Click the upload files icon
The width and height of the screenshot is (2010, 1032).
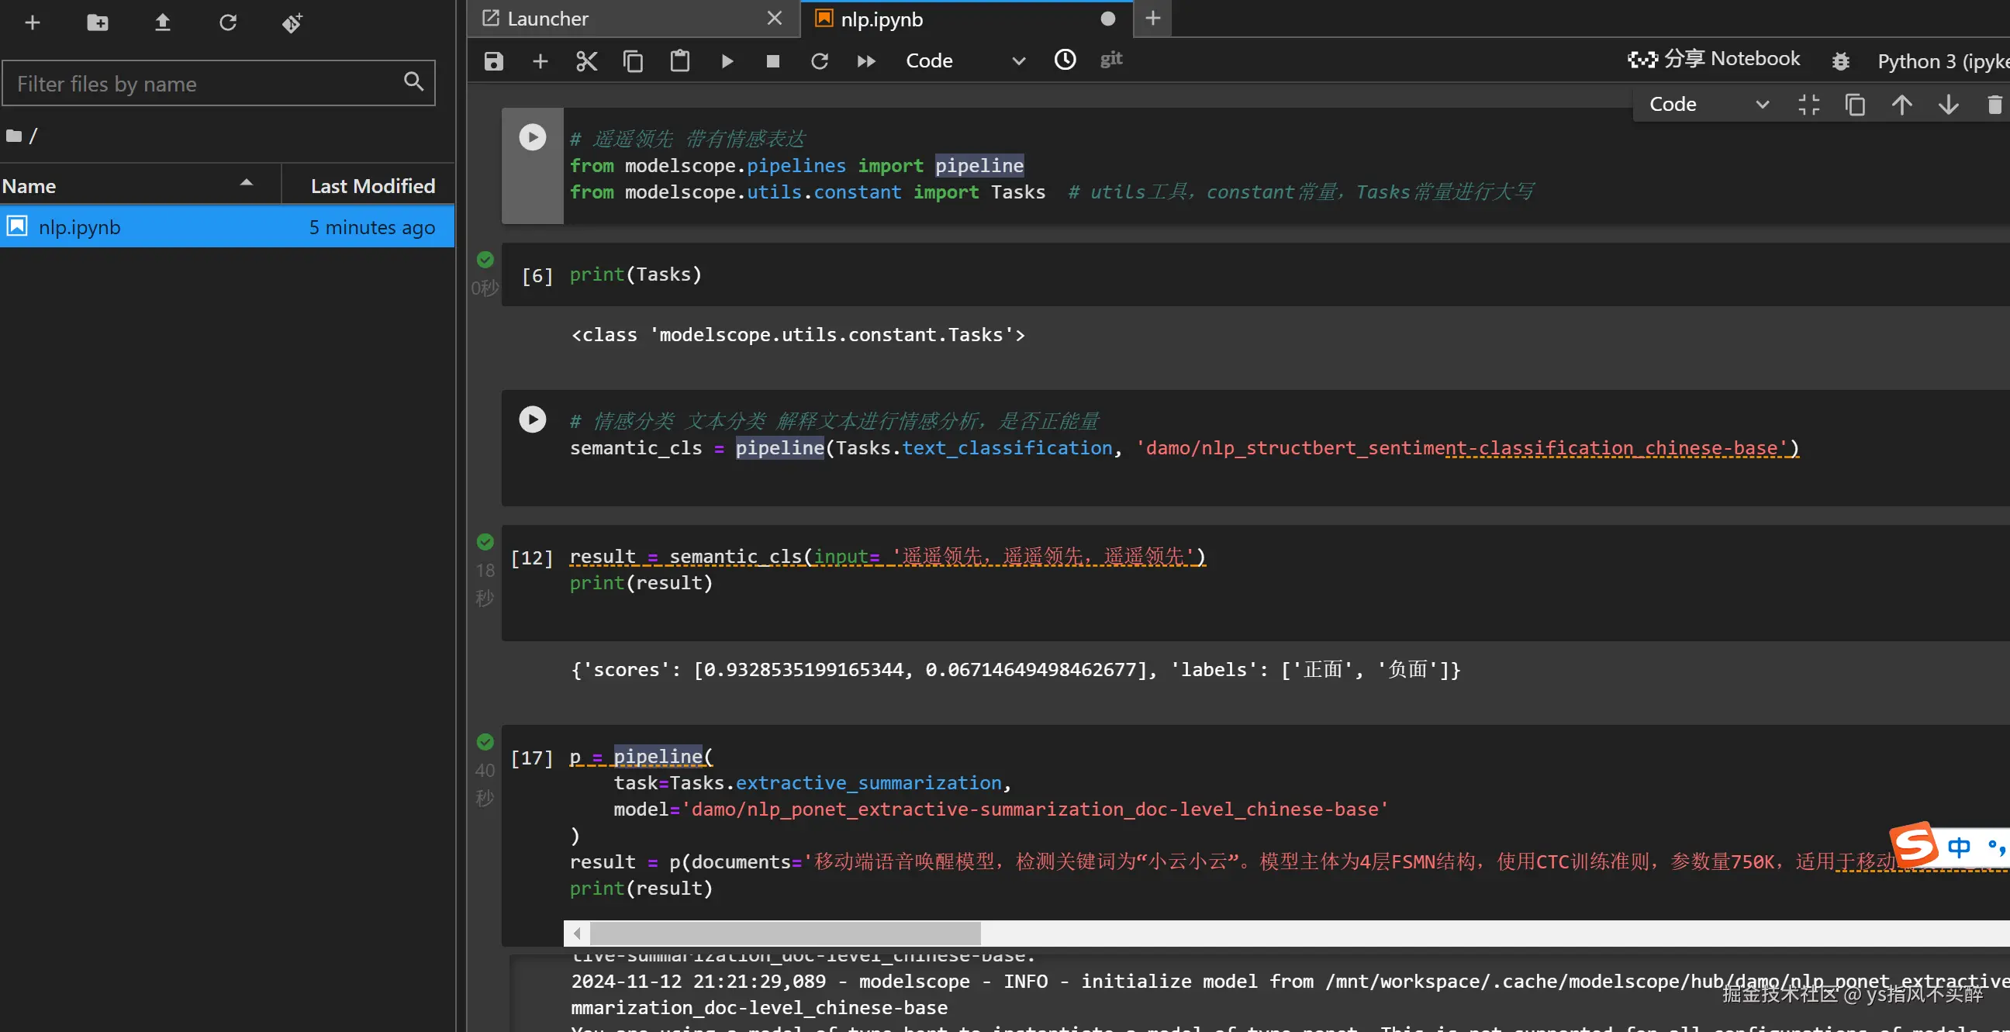pos(162,22)
